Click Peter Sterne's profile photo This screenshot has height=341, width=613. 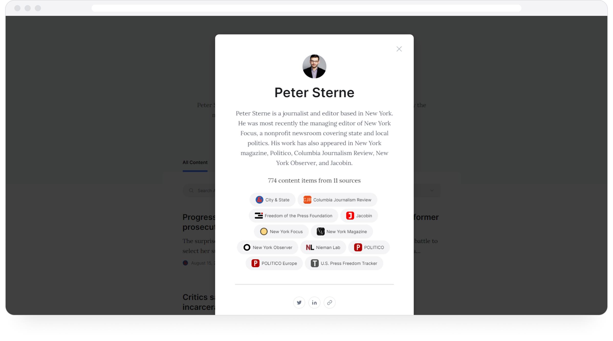click(x=314, y=66)
